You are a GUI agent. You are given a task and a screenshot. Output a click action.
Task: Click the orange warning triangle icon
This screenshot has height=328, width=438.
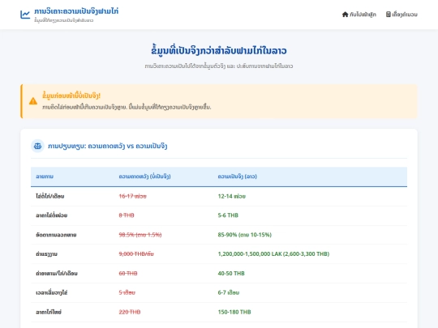coord(33,101)
